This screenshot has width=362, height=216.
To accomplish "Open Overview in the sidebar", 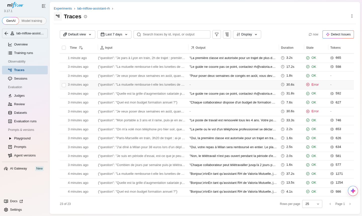I will [25, 44].
